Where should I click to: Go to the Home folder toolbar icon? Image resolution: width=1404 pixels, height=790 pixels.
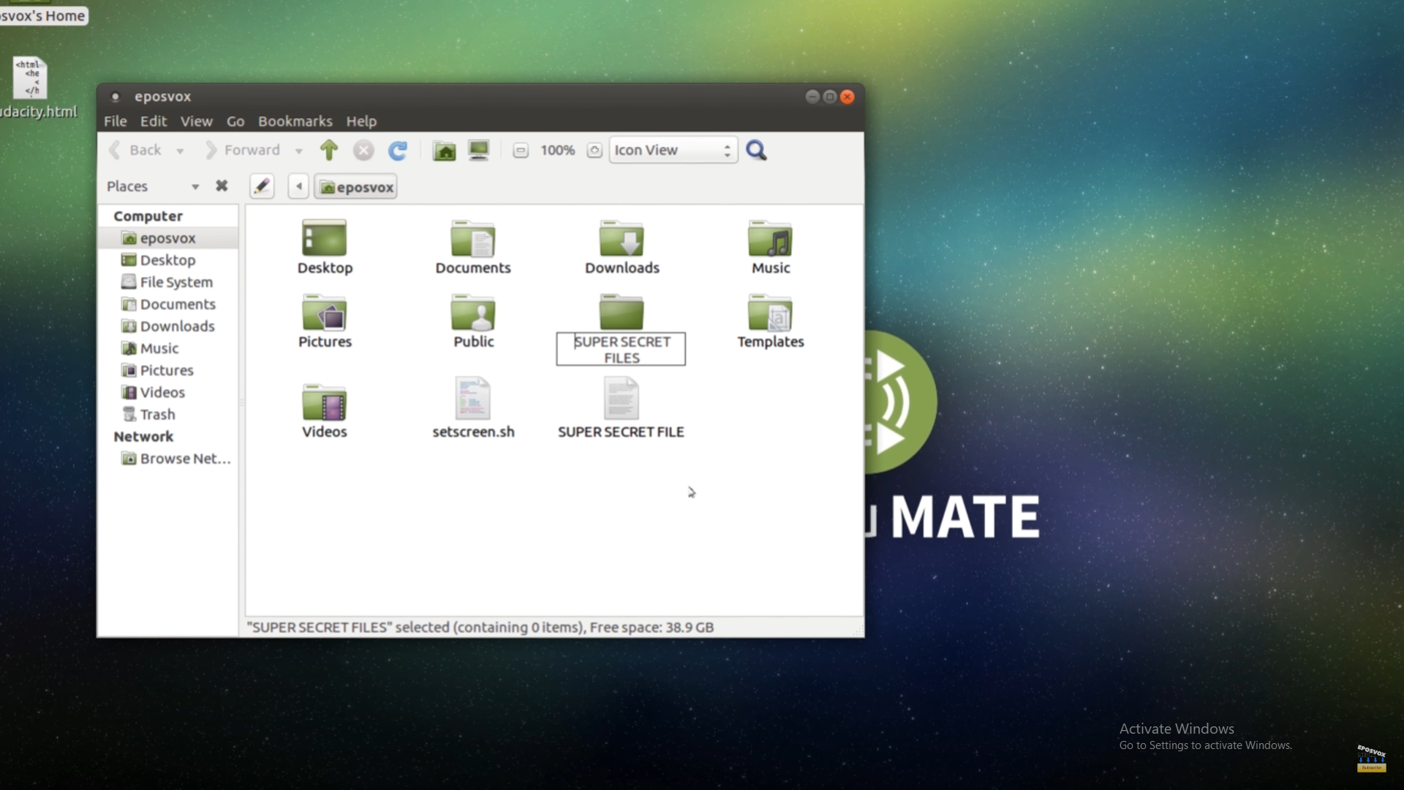coord(445,151)
